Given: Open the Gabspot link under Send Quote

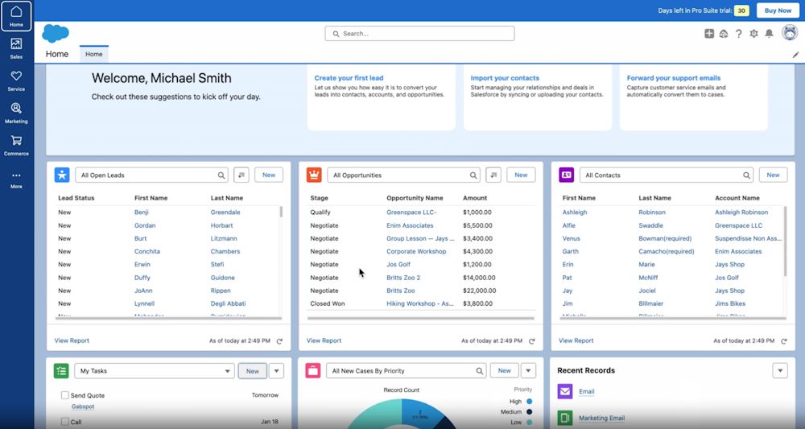Looking at the screenshot, I should tap(83, 406).
